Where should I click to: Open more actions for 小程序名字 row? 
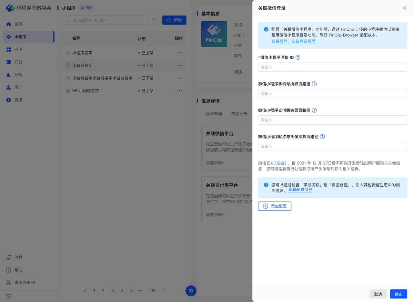(179, 53)
